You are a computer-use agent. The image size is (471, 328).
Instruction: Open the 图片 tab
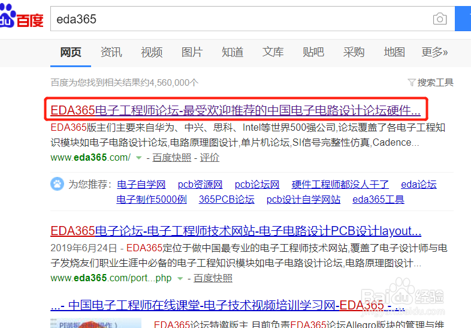point(192,52)
